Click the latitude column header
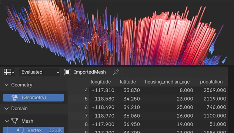The image size is (234, 133). [x=128, y=82]
